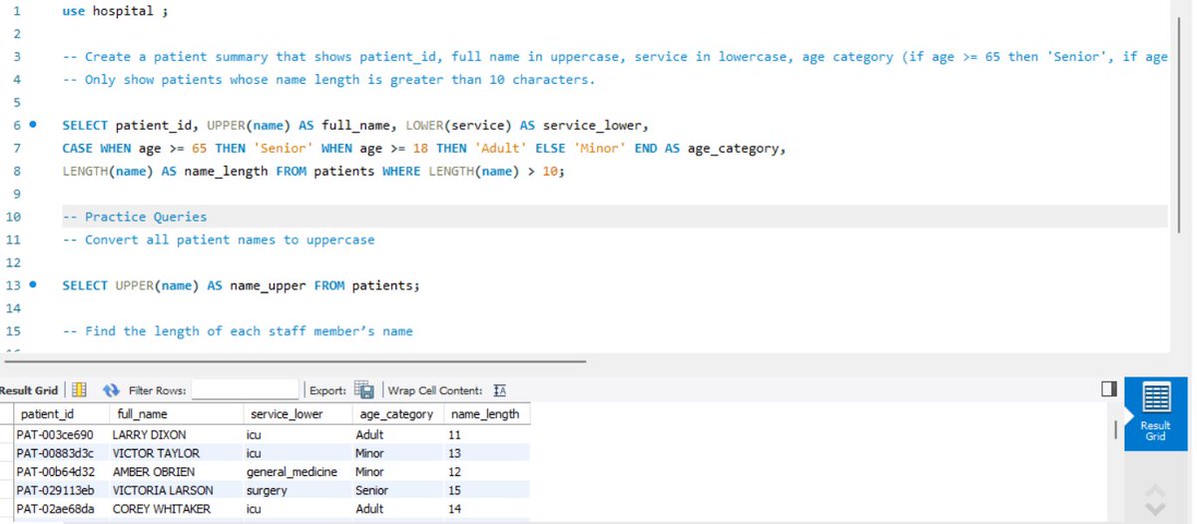
Task: Select the VICTORIA LARSON cell
Action: point(175,490)
